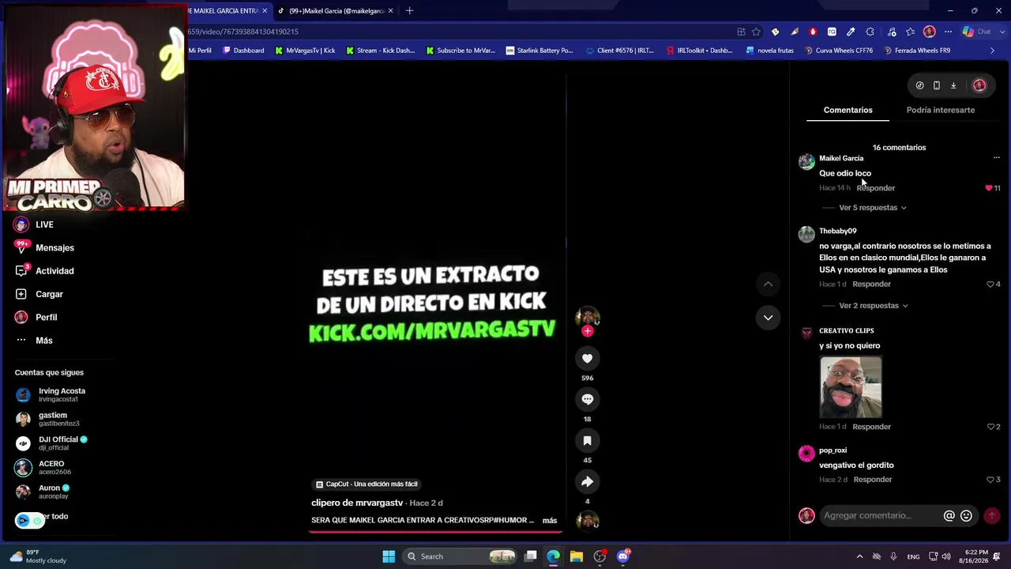Open the TikTok profile avatar menu
This screenshot has width=1011, height=569.
coord(979,85)
